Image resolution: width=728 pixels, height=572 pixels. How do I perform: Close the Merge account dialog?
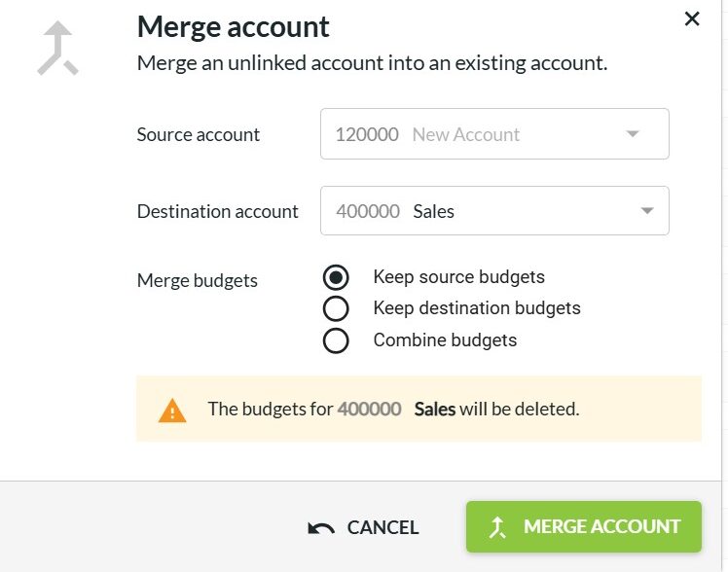click(x=692, y=19)
